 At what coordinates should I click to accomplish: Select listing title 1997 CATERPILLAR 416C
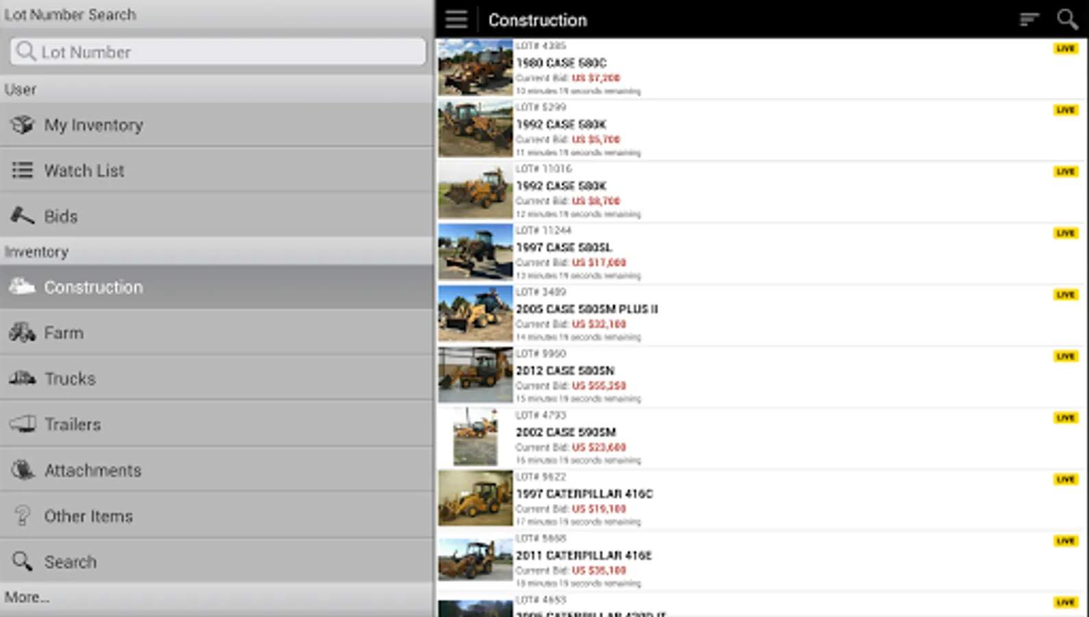(x=585, y=494)
